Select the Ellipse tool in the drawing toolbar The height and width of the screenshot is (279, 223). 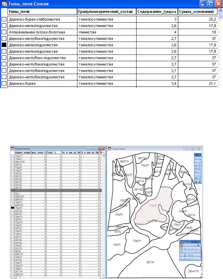[x=200, y=165]
